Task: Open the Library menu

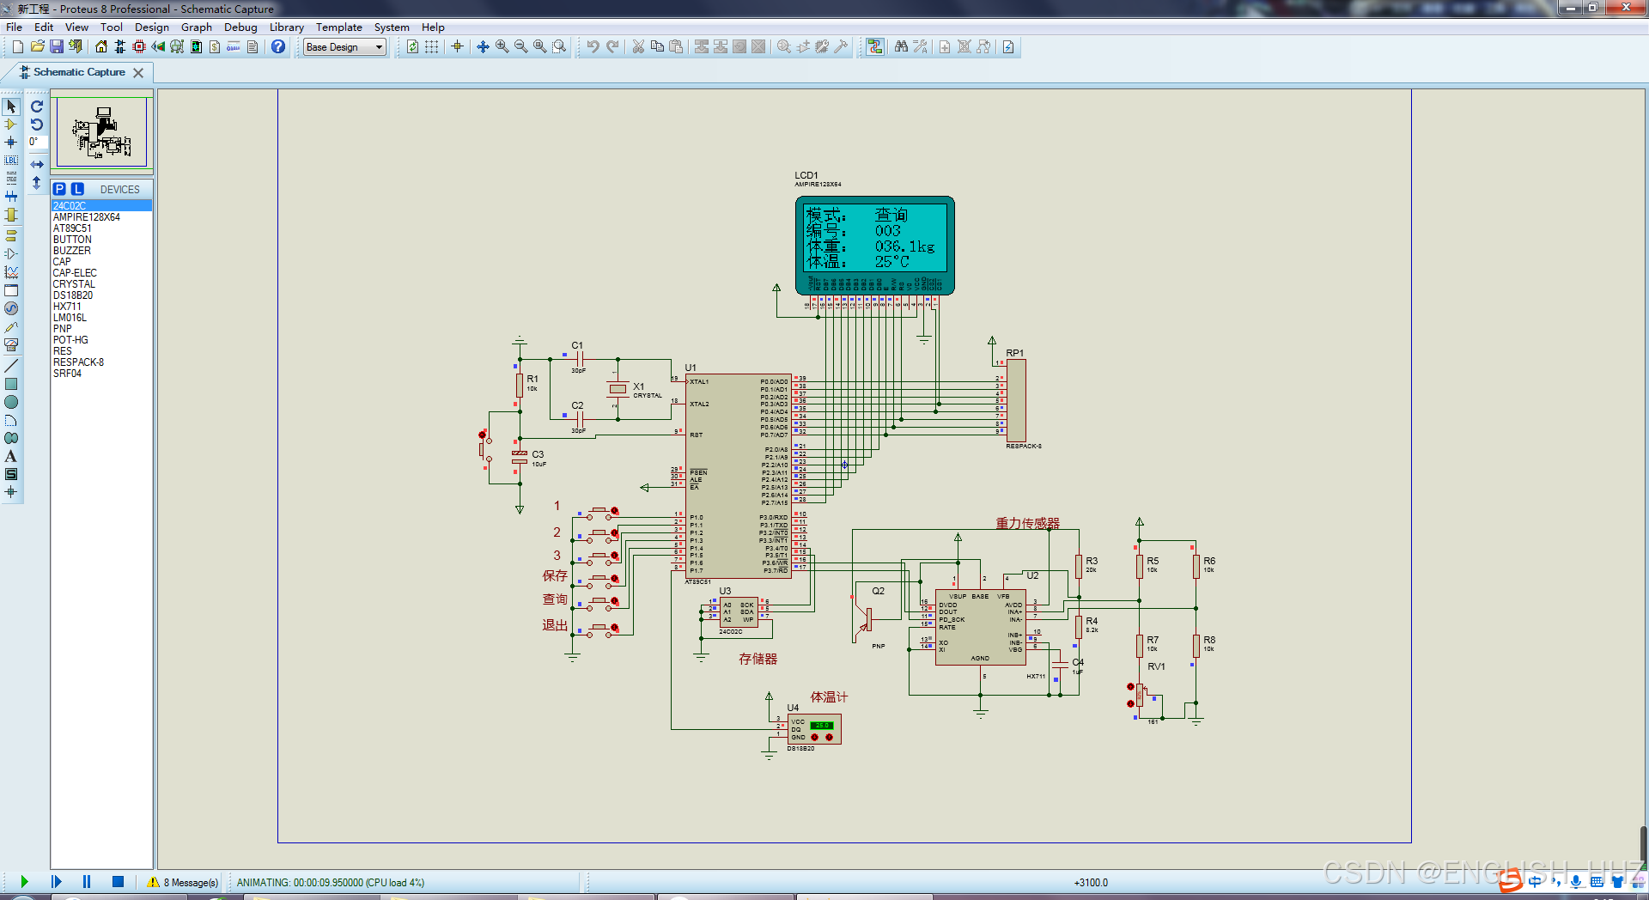Action: coord(286,27)
